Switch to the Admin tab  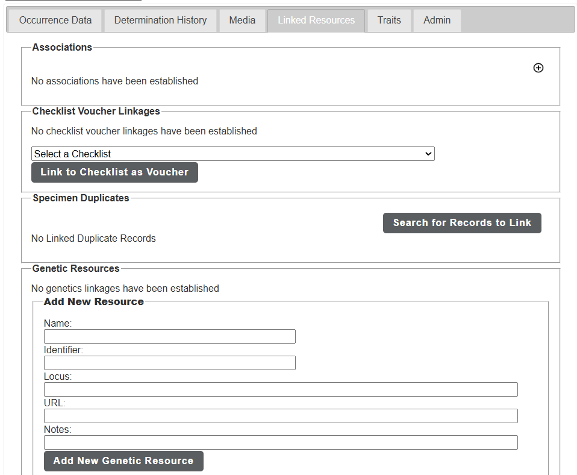tap(436, 20)
